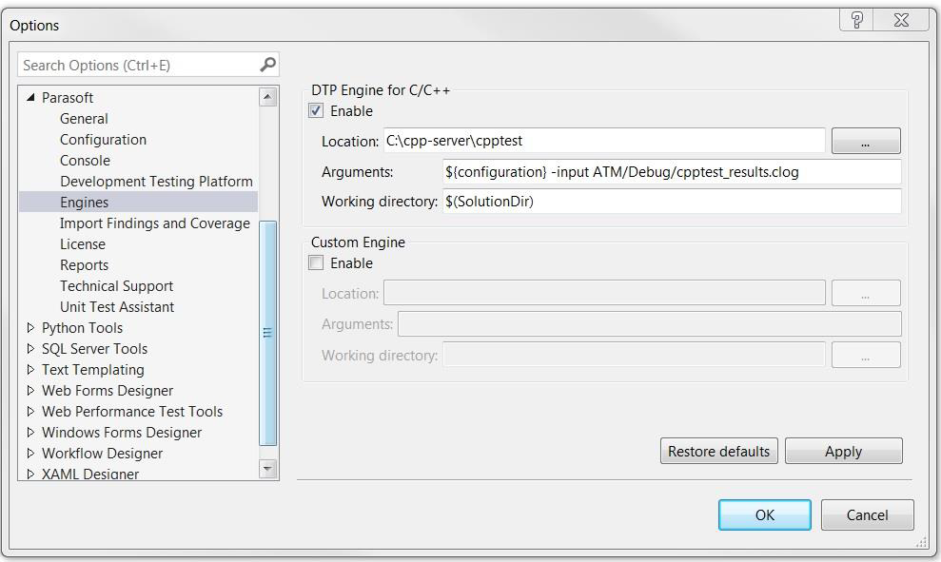The height and width of the screenshot is (562, 941).
Task: Expand XAML Designer node
Action: point(30,474)
